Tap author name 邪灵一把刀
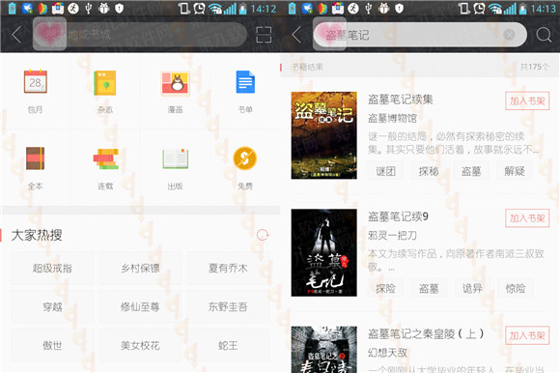 point(393,236)
